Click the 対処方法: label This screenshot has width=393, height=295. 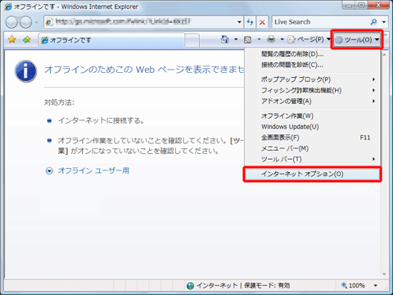pyautogui.click(x=59, y=102)
